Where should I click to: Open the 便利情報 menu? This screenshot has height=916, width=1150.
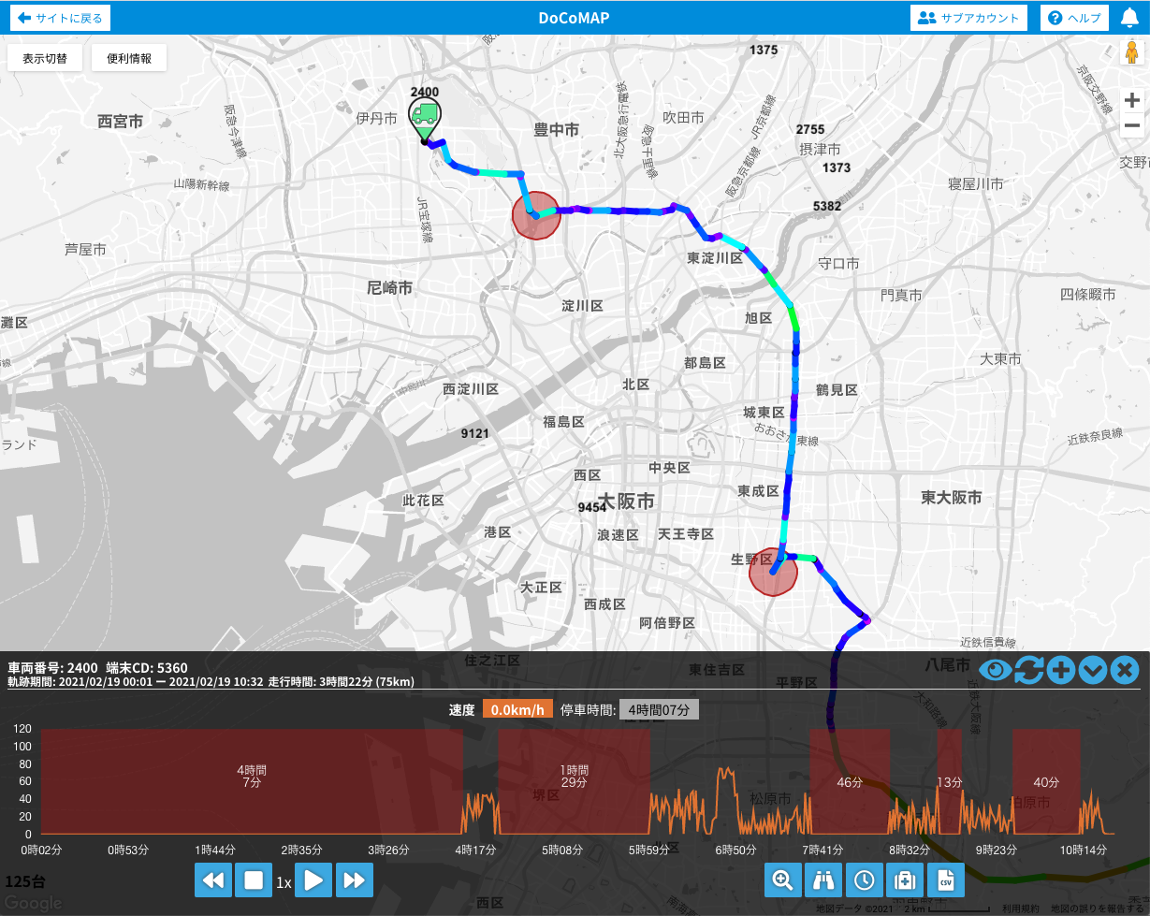click(x=129, y=58)
